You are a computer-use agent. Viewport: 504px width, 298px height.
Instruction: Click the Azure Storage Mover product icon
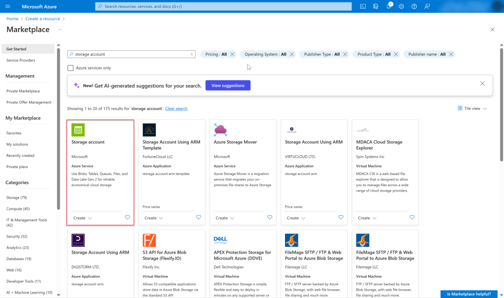click(220, 130)
